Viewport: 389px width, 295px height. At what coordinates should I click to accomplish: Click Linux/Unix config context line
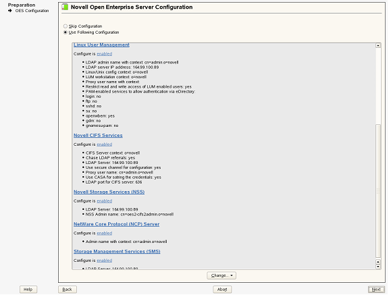click(x=117, y=72)
